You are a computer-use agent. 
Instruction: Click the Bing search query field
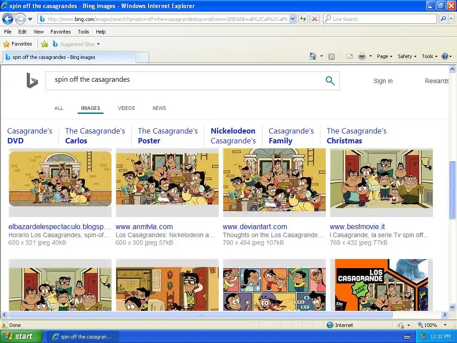coord(183,80)
